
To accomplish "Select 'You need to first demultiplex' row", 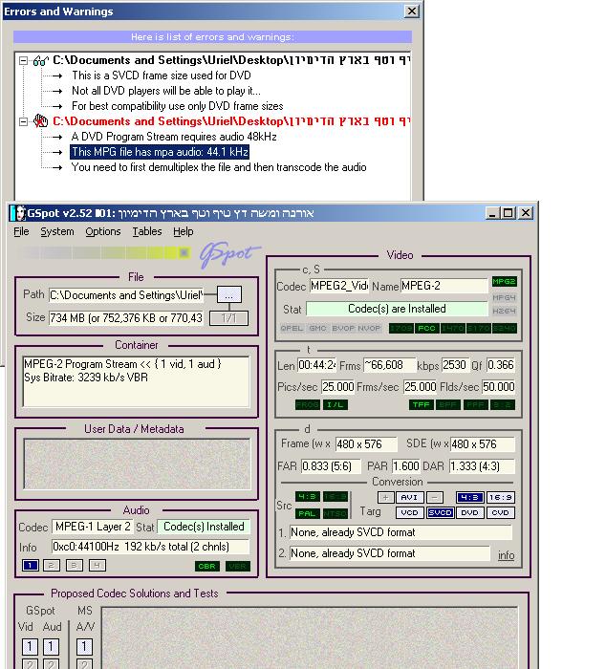I will point(219,167).
